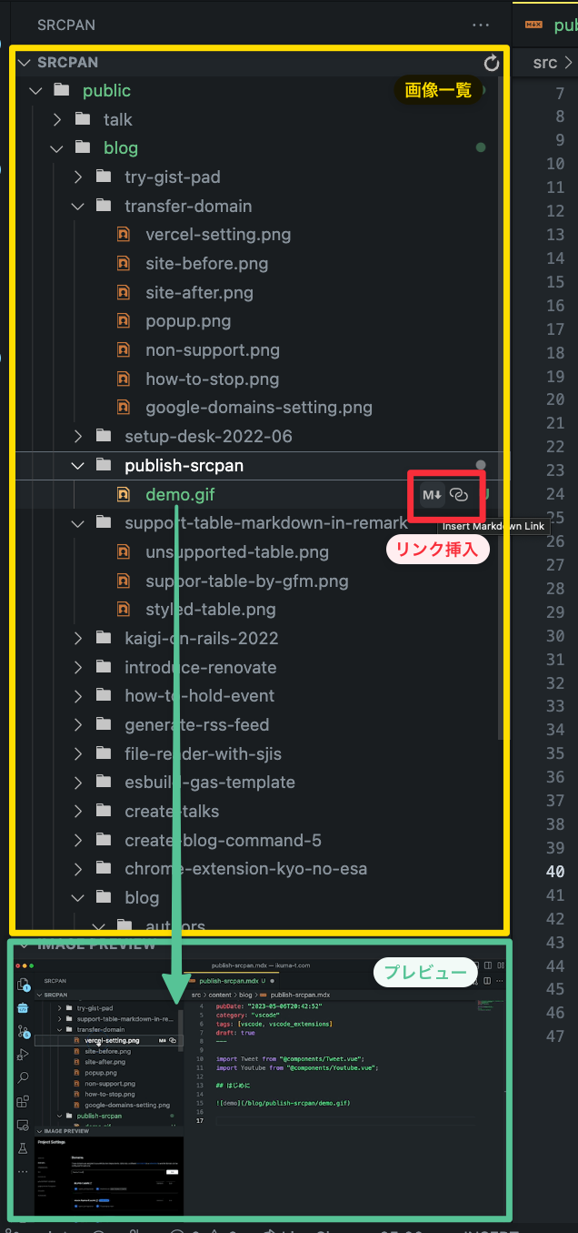This screenshot has height=1233, width=578.
Task: Select the popup.png file in the tree
Action: click(188, 320)
